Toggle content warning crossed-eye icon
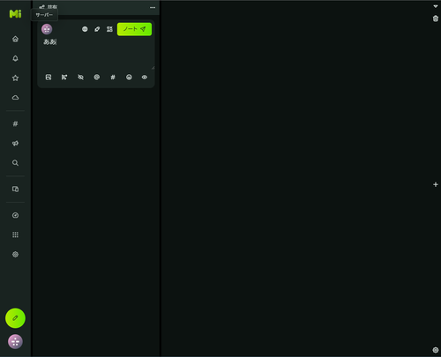Screen dimensions: 441x357 pyautogui.click(x=80, y=78)
